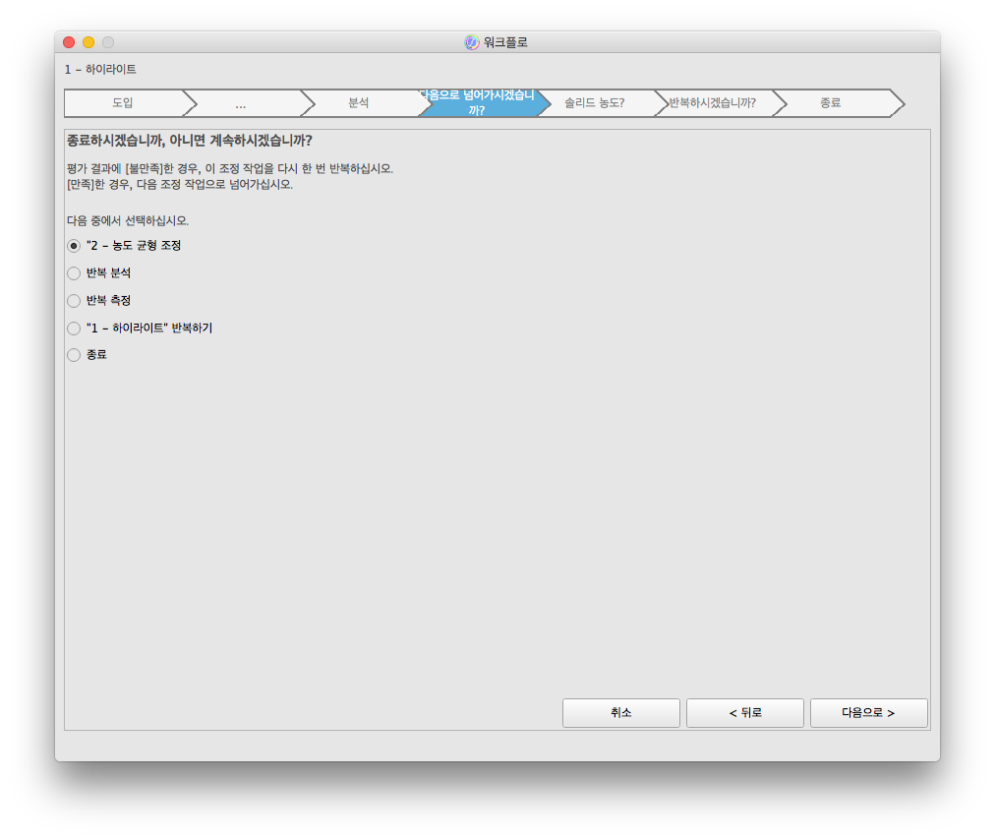Go to the 반복하시겠습니까? step

click(713, 103)
